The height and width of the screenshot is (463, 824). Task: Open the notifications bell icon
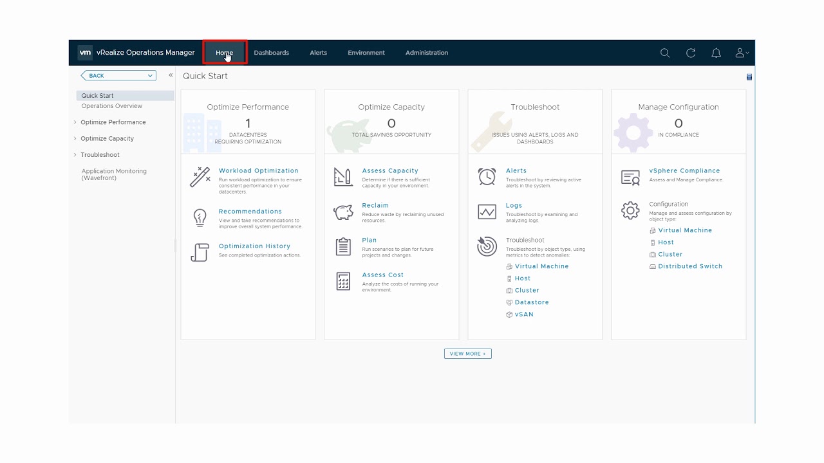716,53
